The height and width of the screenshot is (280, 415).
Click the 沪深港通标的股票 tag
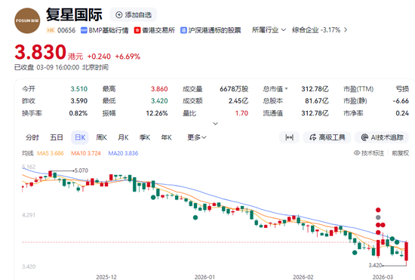point(211,30)
